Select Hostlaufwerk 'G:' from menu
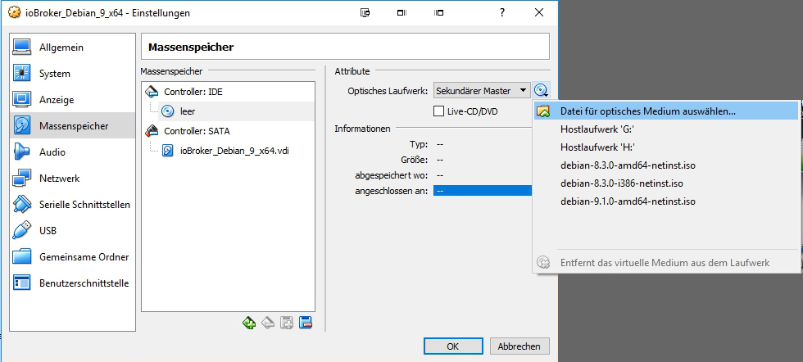 (x=666, y=129)
